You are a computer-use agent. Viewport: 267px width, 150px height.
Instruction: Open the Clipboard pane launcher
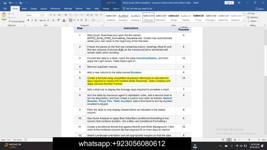(x=25, y=25)
